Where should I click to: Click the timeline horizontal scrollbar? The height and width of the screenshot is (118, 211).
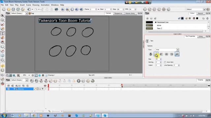click(x=133, y=111)
